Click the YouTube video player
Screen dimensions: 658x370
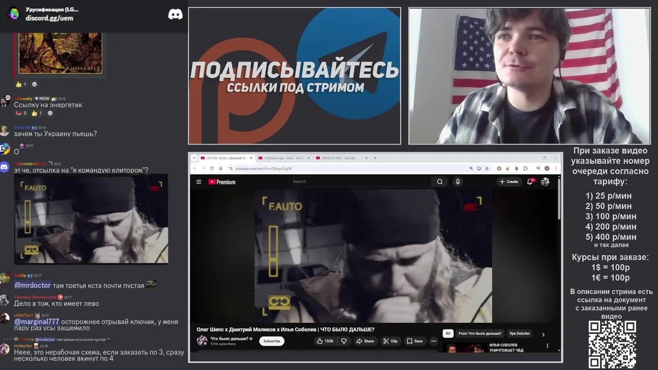(x=373, y=256)
